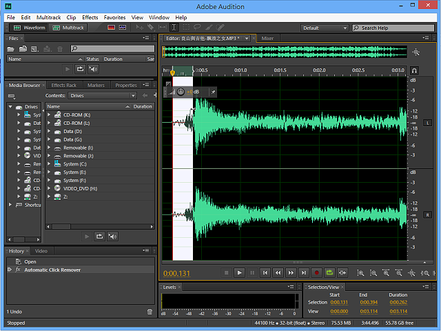Click the red Record button
This screenshot has height=331, width=441.
(317, 272)
